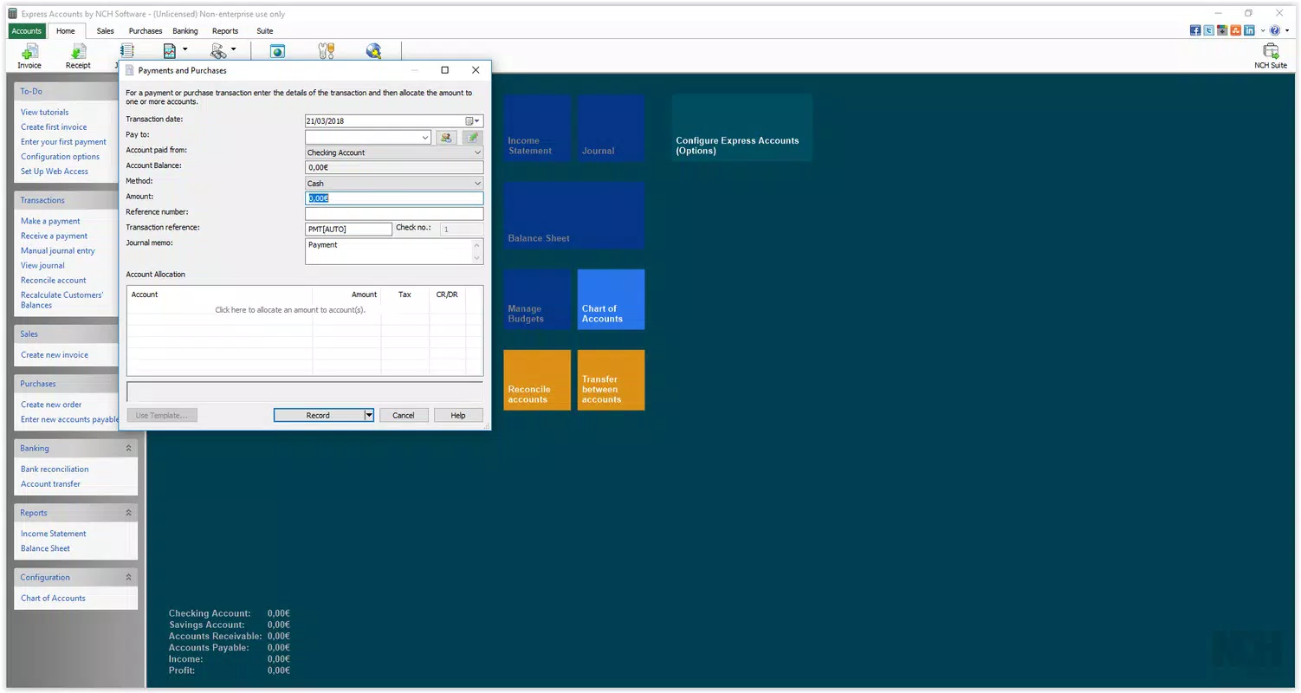The height and width of the screenshot is (693, 1301).
Task: Click the Balance Sheet tile
Action: pyautogui.click(x=574, y=216)
